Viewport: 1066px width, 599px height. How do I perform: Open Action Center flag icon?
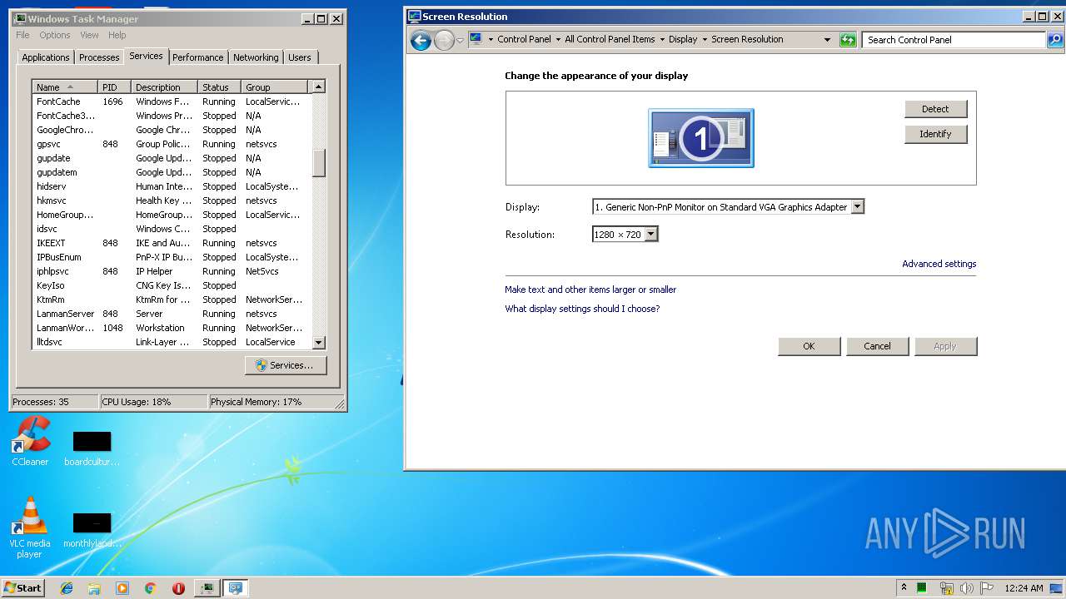tap(987, 588)
